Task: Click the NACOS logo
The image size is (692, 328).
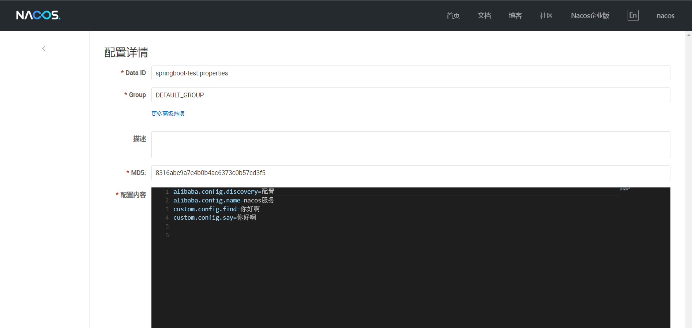Action: tap(38, 15)
